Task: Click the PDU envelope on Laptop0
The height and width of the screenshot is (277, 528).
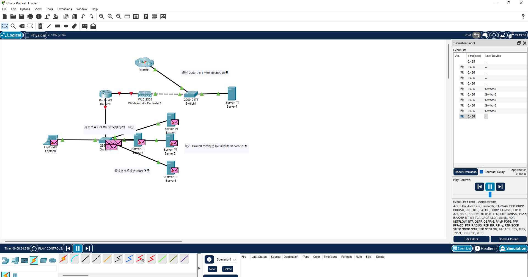Action: 54,142
